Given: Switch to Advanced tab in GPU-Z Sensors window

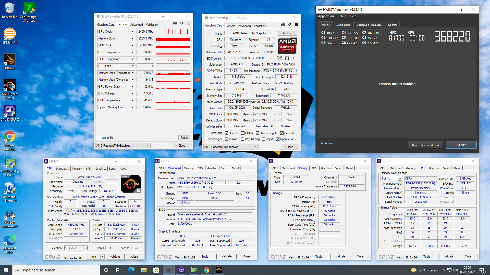Looking at the screenshot, I should pyautogui.click(x=137, y=25).
